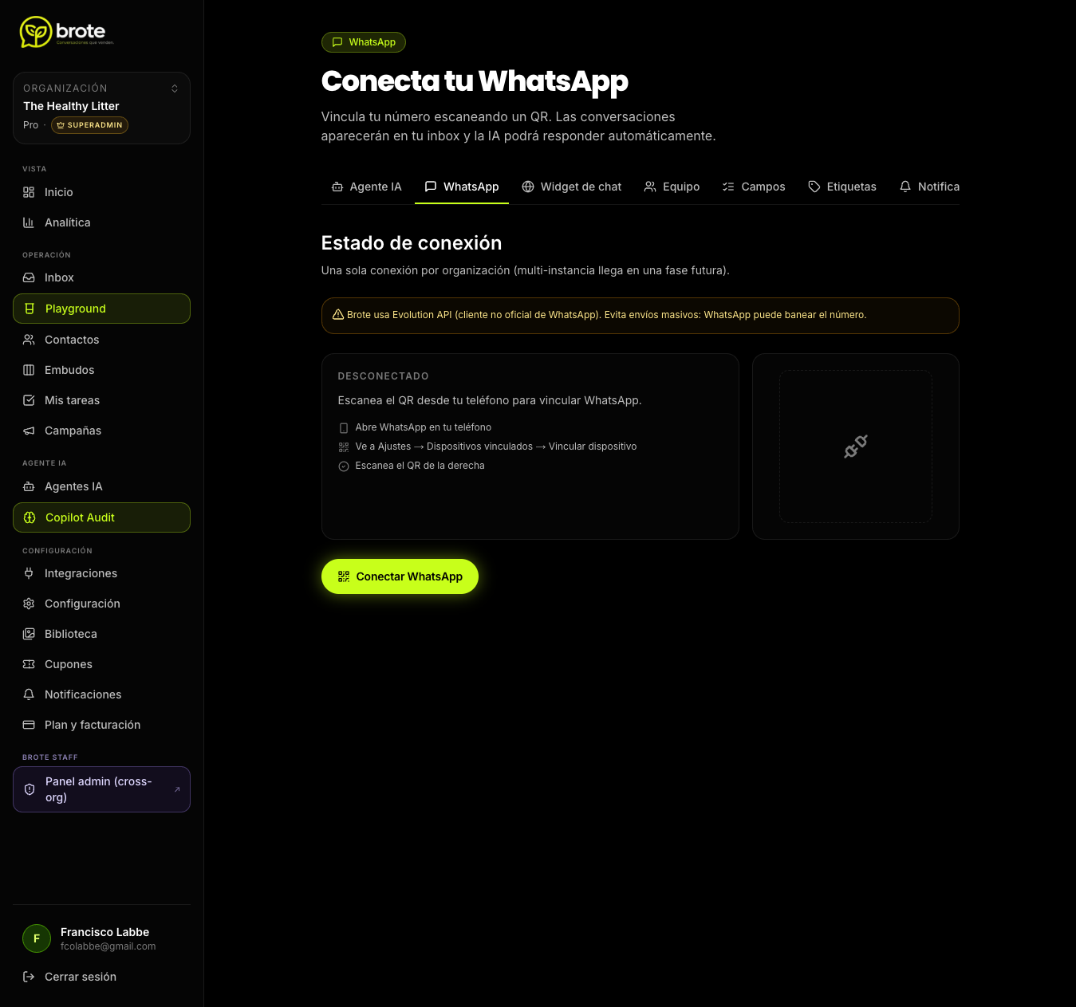This screenshot has height=1007, width=1076.
Task: Click the Campañas megaphone icon
Action: (x=29, y=431)
